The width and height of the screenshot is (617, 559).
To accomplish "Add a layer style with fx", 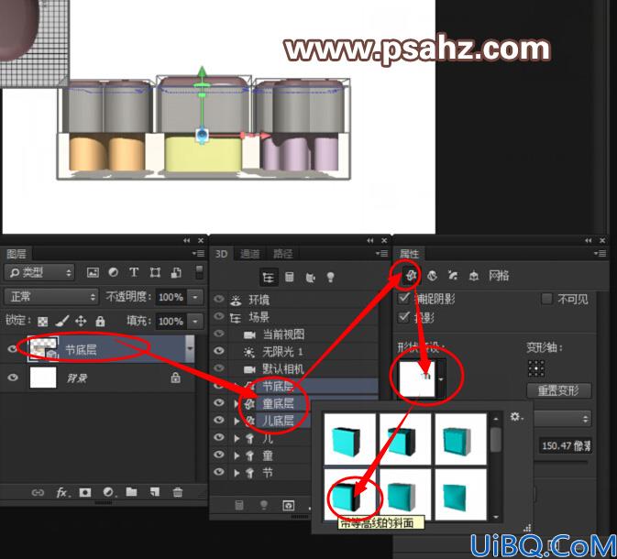I will point(62,492).
